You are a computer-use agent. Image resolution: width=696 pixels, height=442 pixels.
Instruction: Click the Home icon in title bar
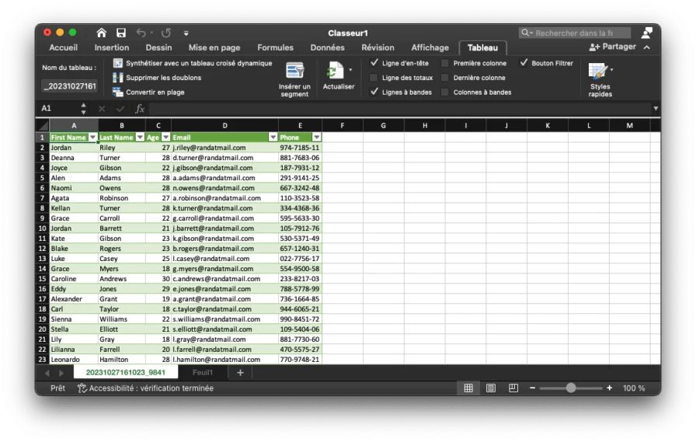point(101,33)
